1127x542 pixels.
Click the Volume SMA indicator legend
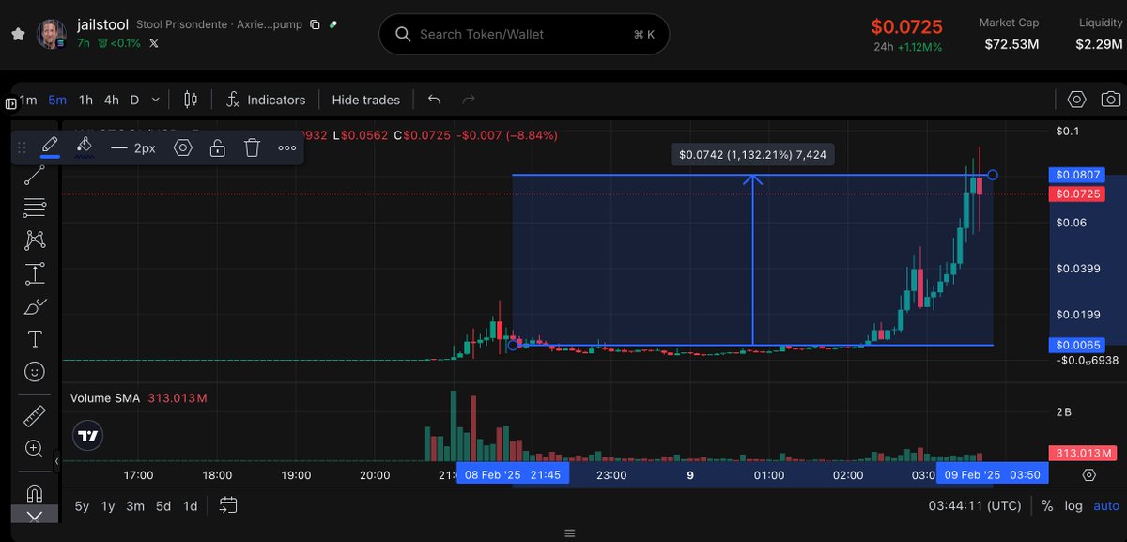pyautogui.click(x=138, y=398)
